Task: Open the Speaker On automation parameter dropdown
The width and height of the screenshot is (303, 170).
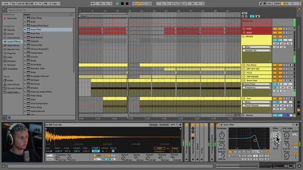Action: click(257, 51)
